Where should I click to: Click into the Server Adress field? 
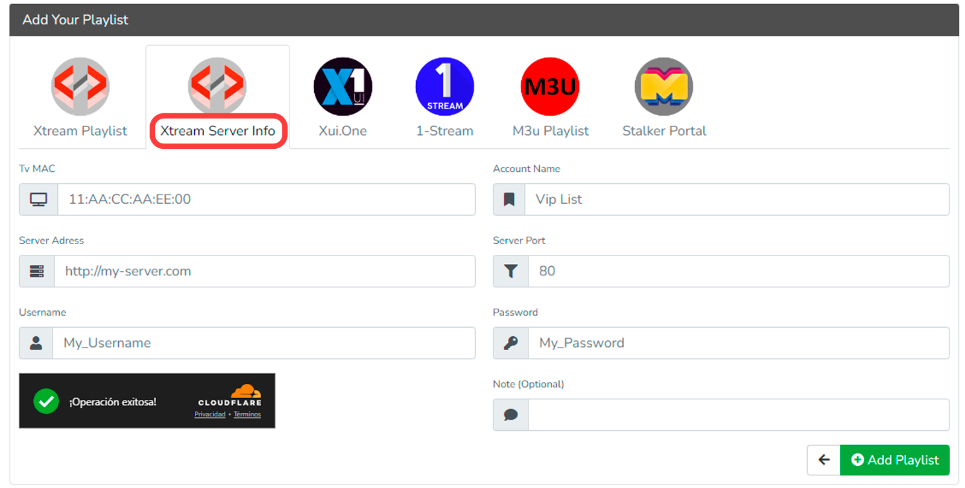[265, 271]
